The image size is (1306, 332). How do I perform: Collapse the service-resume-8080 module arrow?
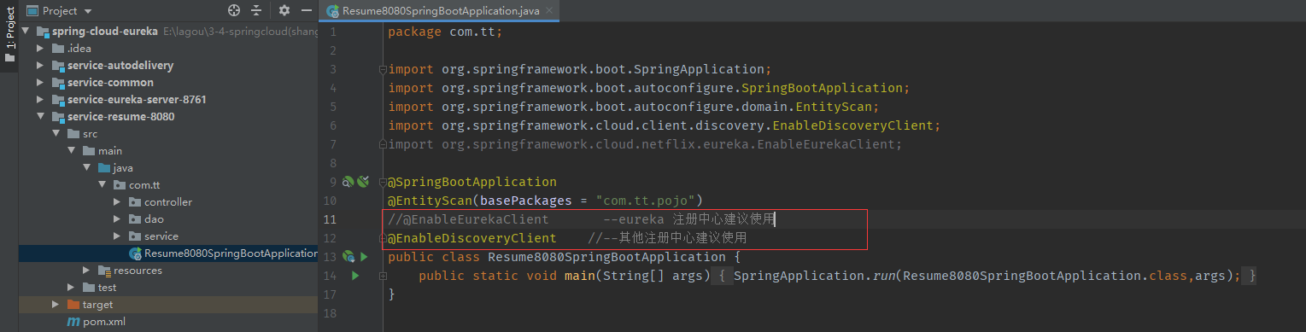(41, 117)
